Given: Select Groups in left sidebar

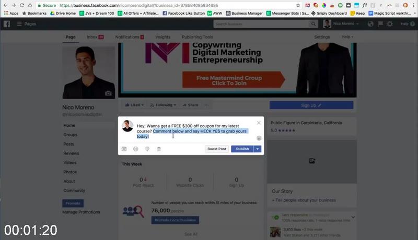Looking at the screenshot, I should point(71,135).
